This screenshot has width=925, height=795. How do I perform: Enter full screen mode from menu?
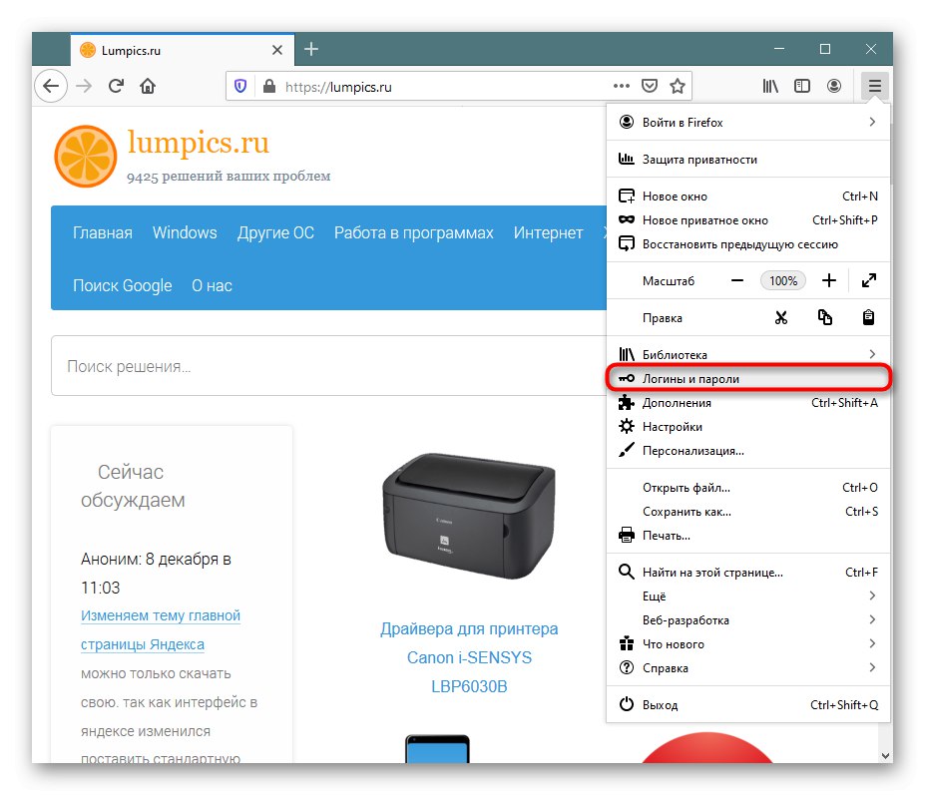click(869, 280)
